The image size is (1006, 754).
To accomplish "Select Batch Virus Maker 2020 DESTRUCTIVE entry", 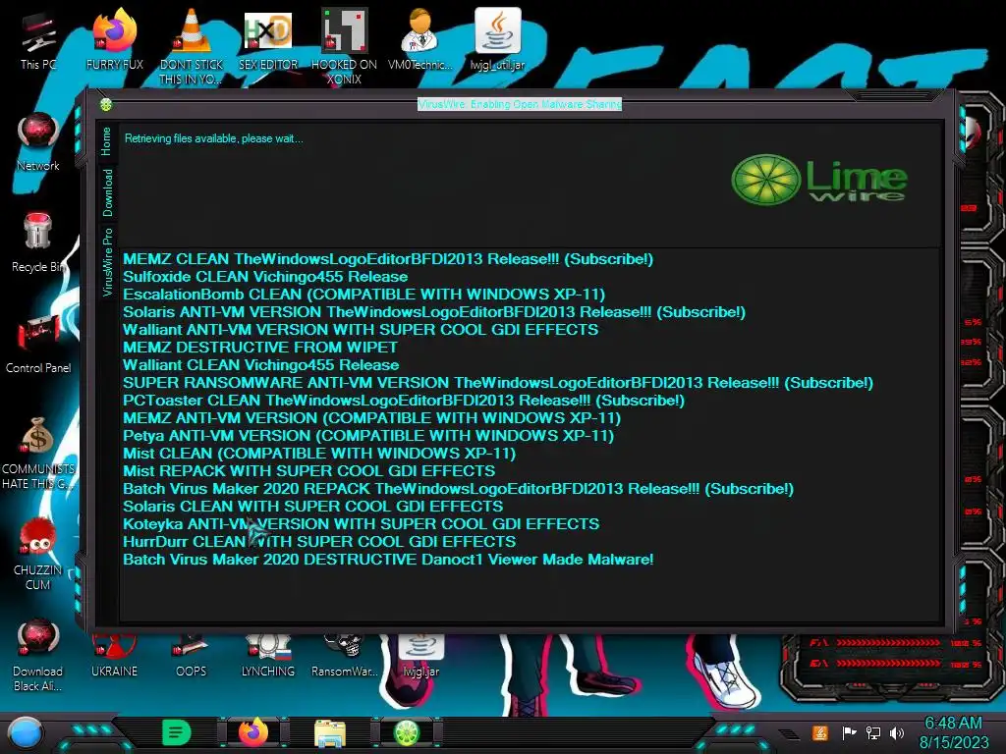I will (x=388, y=559).
